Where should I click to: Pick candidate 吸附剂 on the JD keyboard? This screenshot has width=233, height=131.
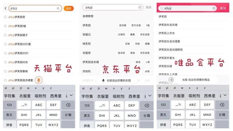click(118, 96)
